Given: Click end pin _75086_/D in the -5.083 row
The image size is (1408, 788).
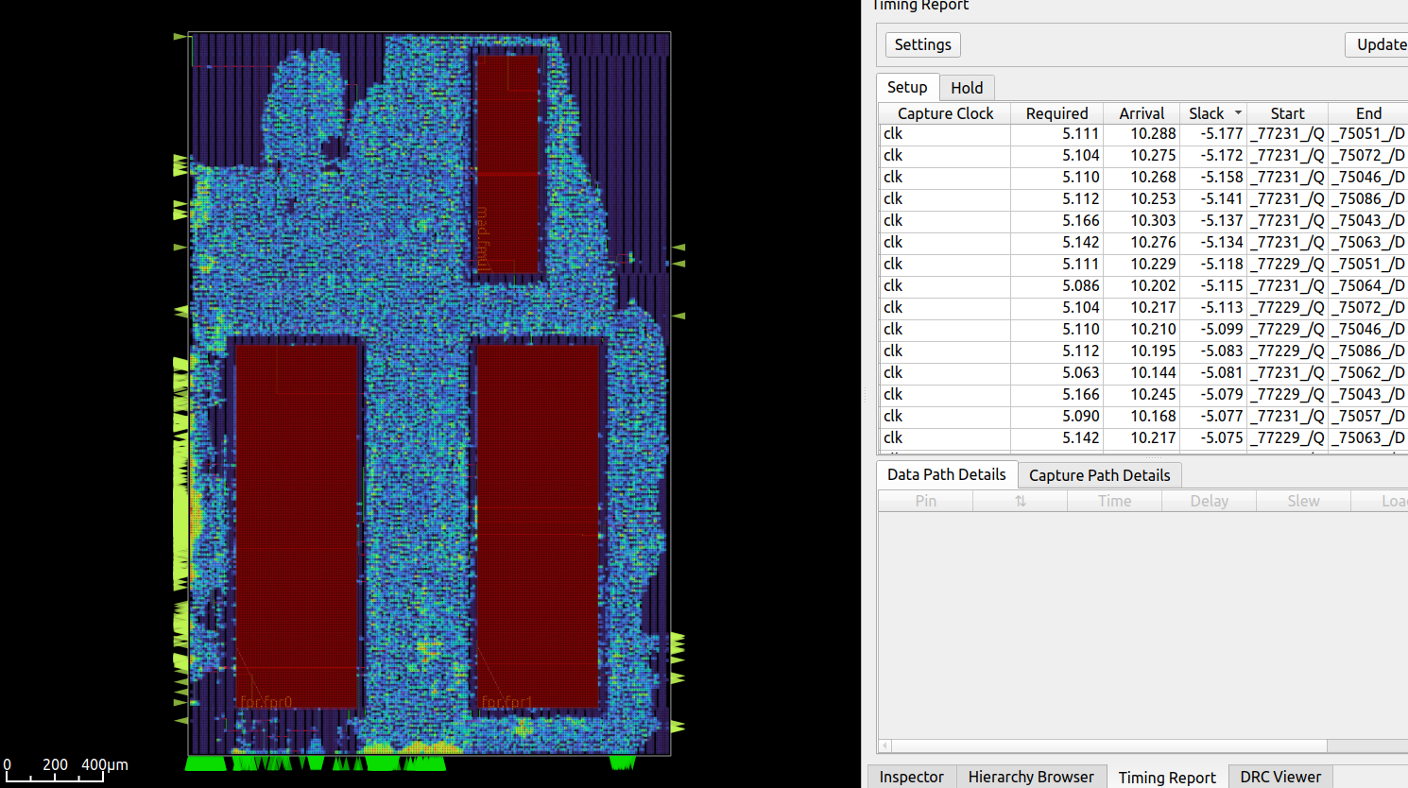Looking at the screenshot, I should click(x=1368, y=351).
